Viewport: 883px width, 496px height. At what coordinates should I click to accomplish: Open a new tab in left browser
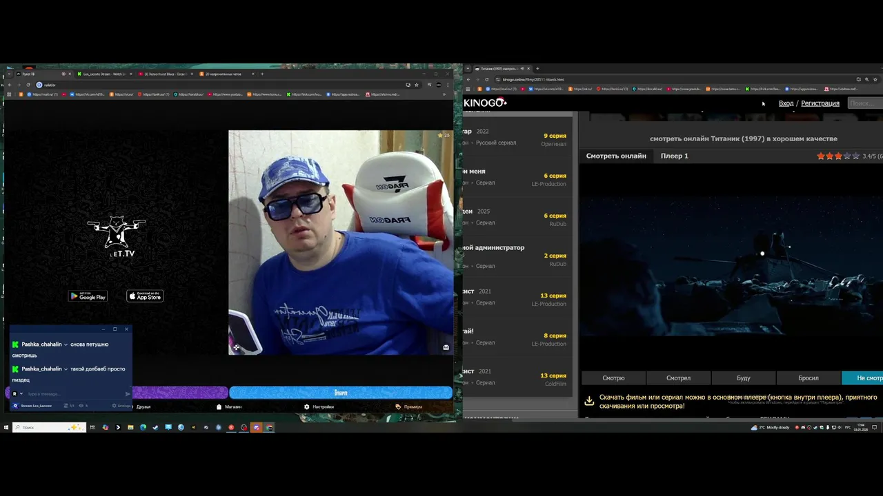click(x=262, y=74)
